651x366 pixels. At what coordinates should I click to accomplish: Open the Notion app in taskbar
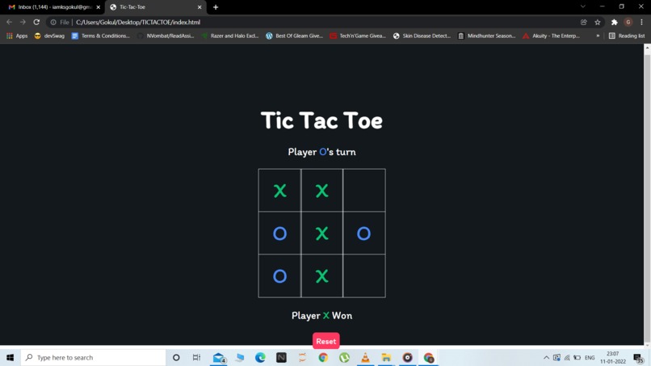pyautogui.click(x=281, y=357)
